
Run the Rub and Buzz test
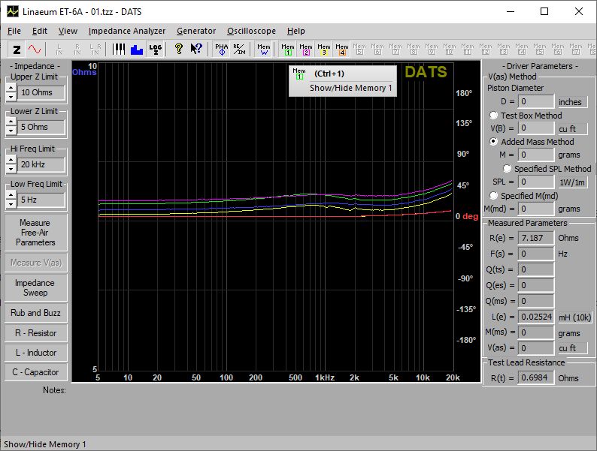[35, 313]
